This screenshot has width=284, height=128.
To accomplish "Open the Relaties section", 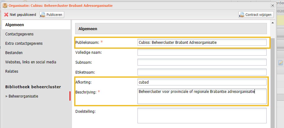I will [12, 71].
